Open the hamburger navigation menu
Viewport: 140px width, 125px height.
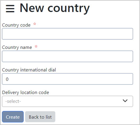(10, 9)
